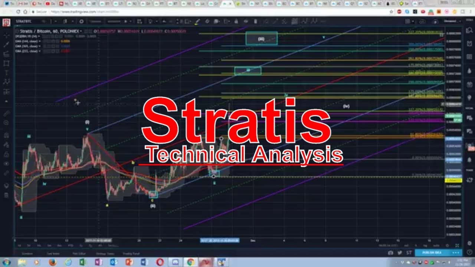Toggle the legend collapse box before Stratis title
This screenshot has height=267, width=475.
click(17, 32)
